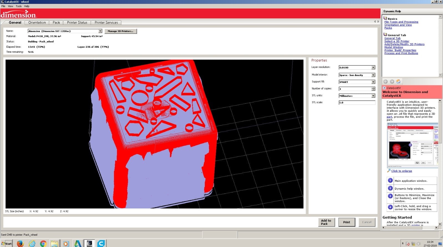The image size is (443, 247).
Task: Switch to the Printer Status tab
Action: (x=77, y=22)
